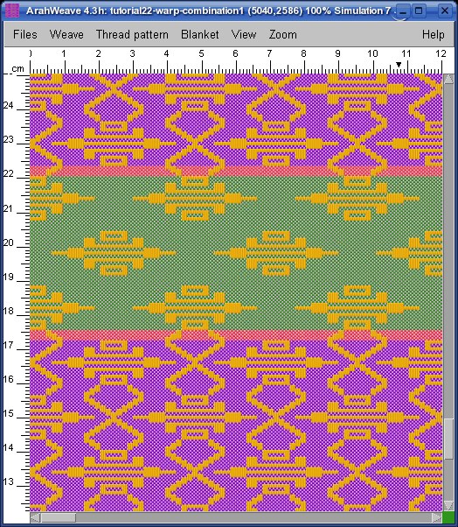This screenshot has height=527, width=458.
Task: Open the Blanket menu
Action: [x=199, y=34]
